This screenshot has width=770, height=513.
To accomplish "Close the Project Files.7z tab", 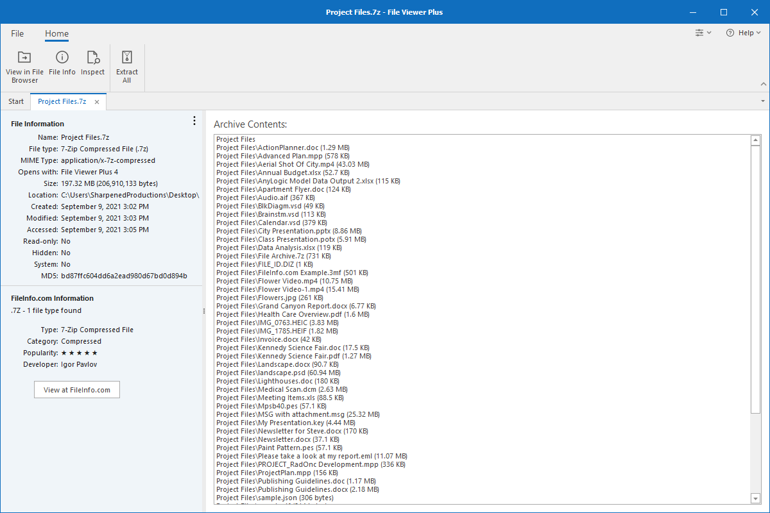I will (x=96, y=101).
